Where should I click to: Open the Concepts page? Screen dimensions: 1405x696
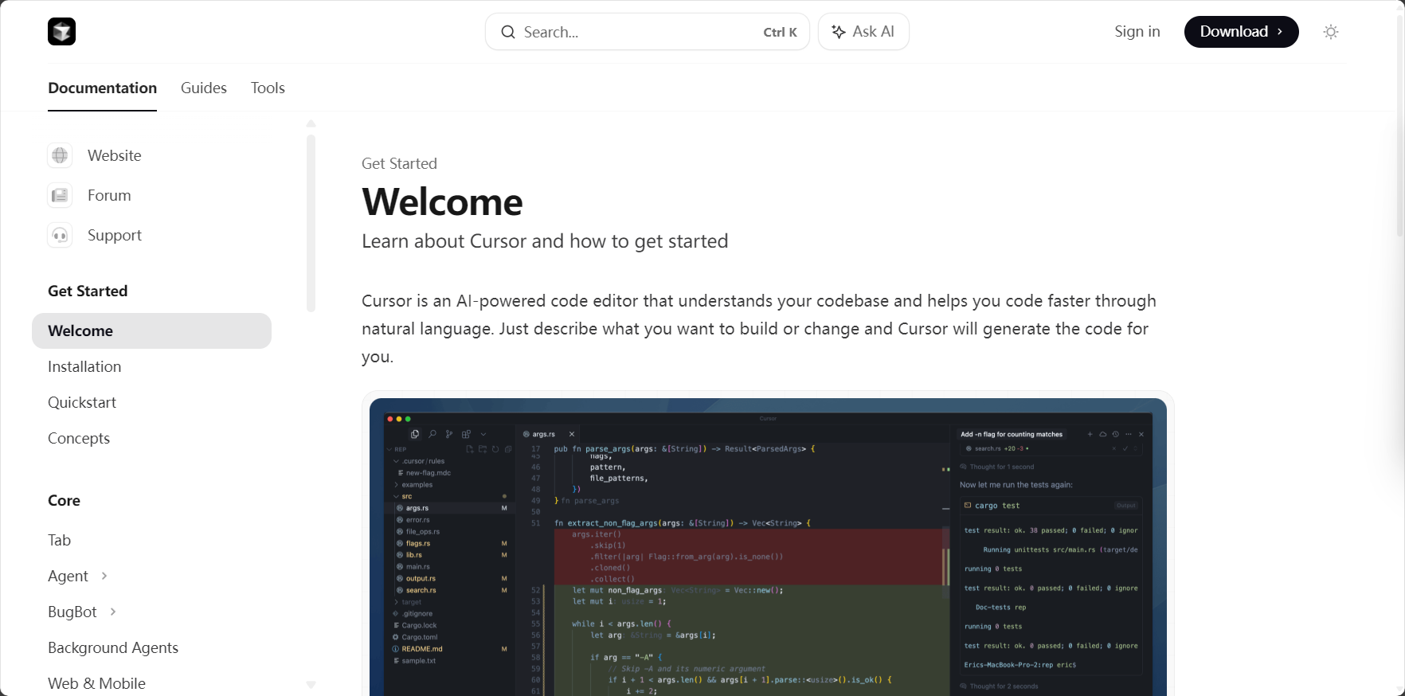point(79,438)
